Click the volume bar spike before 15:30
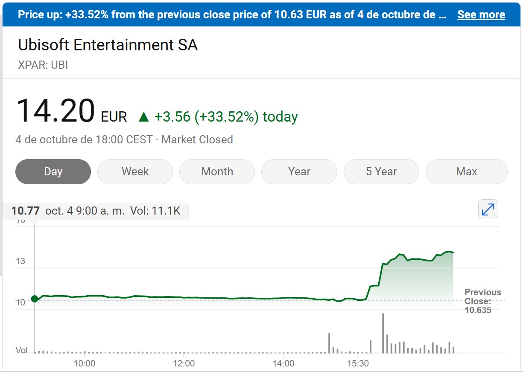The image size is (523, 372). 329,343
